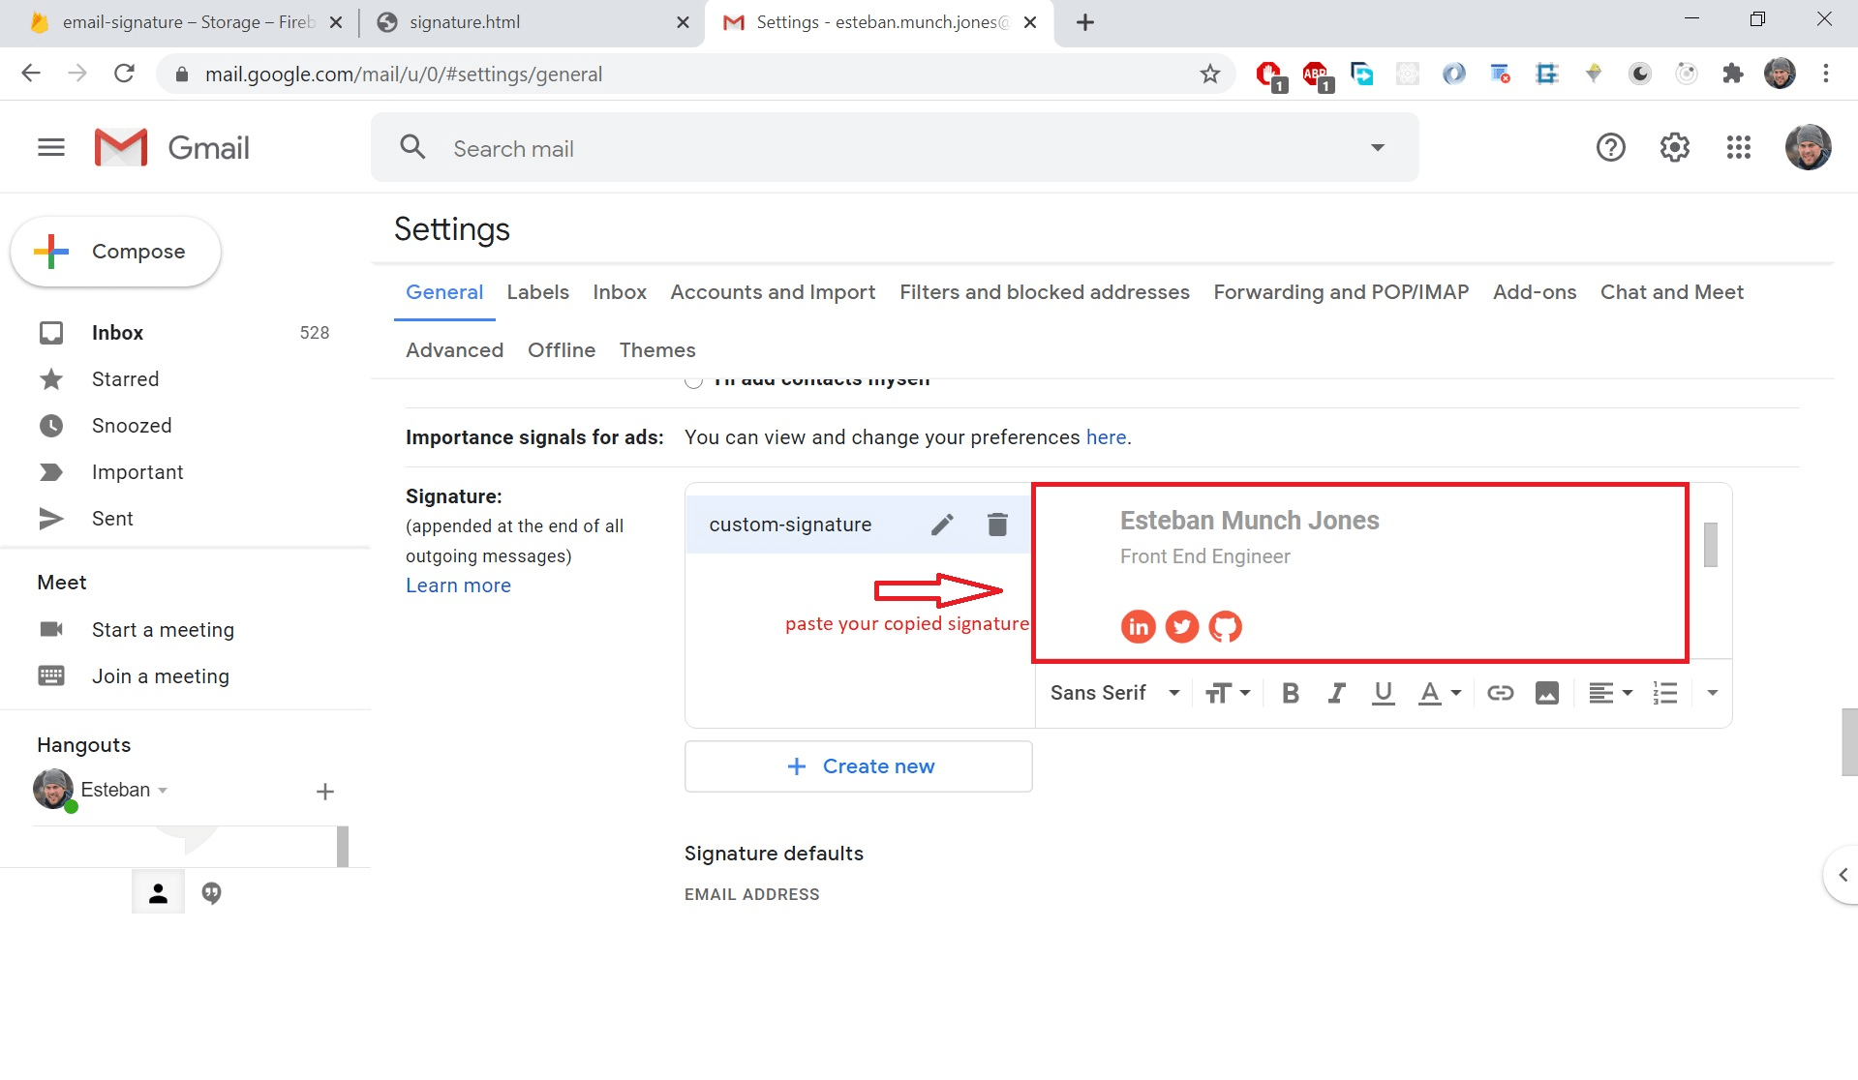Insert a link into the signature
The height and width of the screenshot is (1080, 1858).
click(1500, 692)
